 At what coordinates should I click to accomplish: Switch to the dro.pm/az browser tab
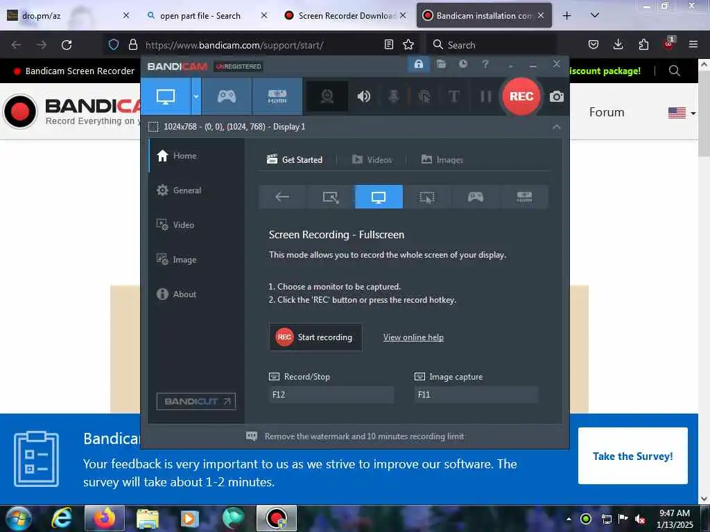click(x=68, y=16)
